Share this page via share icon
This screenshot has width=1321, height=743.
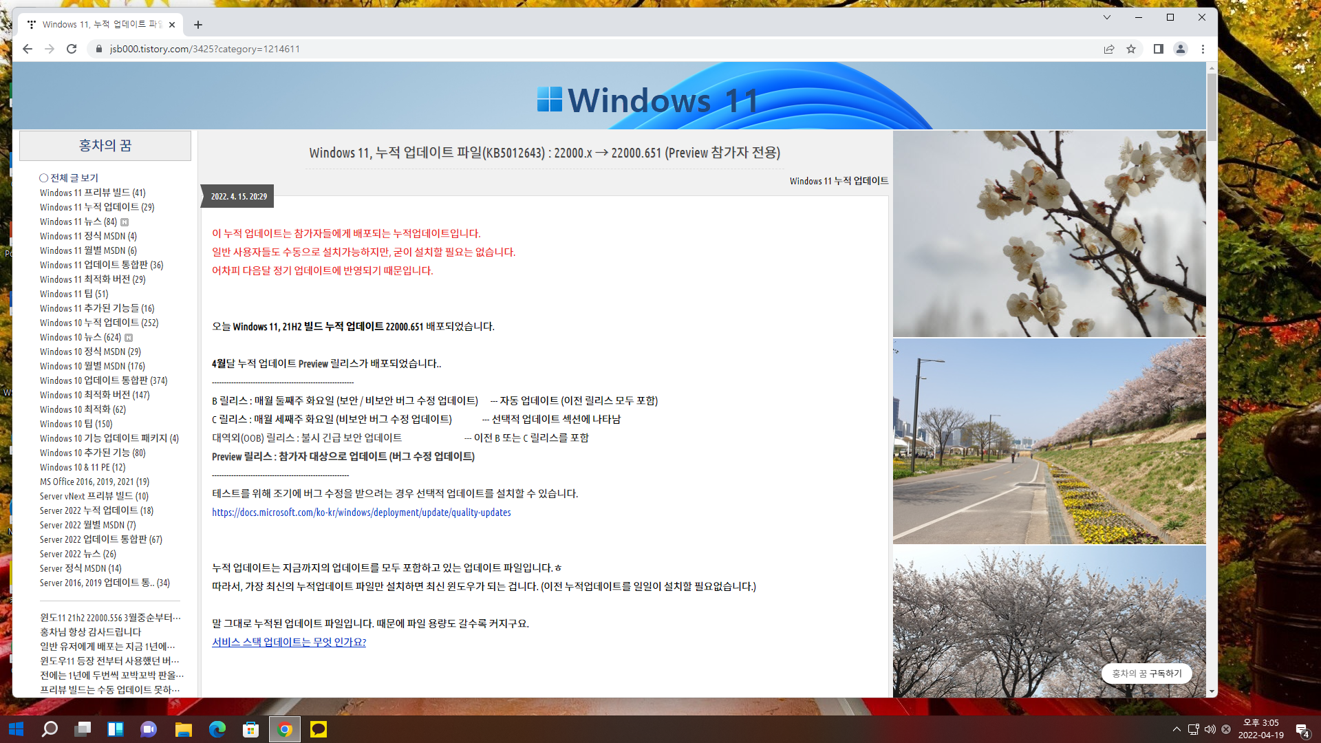click(x=1109, y=49)
